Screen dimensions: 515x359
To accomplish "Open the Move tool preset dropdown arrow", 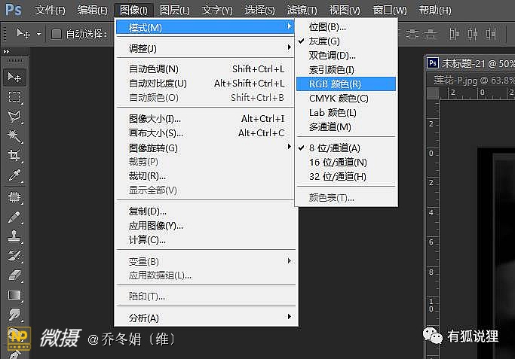I will click(38, 35).
